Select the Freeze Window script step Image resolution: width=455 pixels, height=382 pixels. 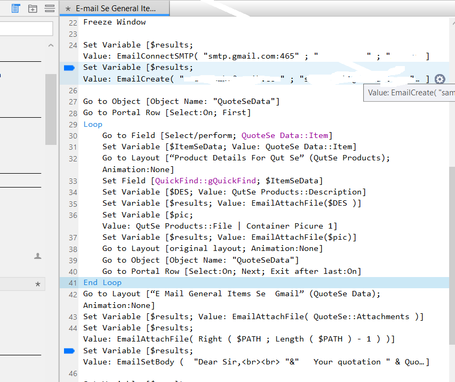click(114, 22)
